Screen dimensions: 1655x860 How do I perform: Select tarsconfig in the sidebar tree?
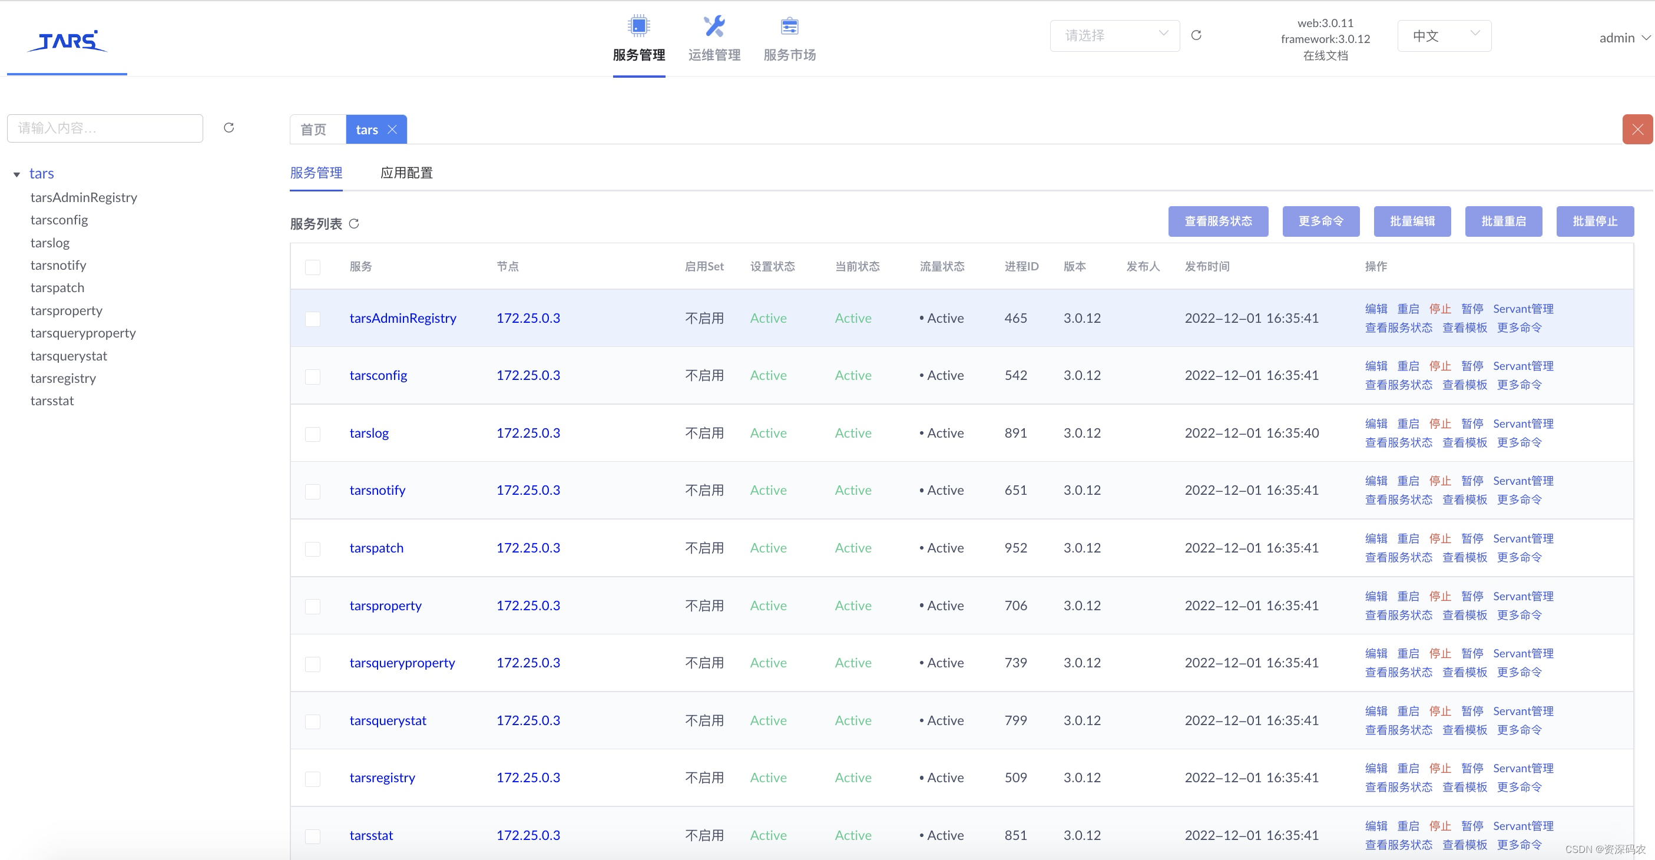tap(59, 220)
